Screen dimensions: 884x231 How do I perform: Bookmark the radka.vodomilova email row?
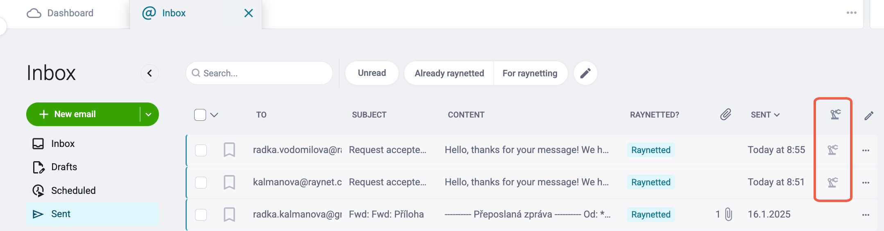tap(229, 150)
